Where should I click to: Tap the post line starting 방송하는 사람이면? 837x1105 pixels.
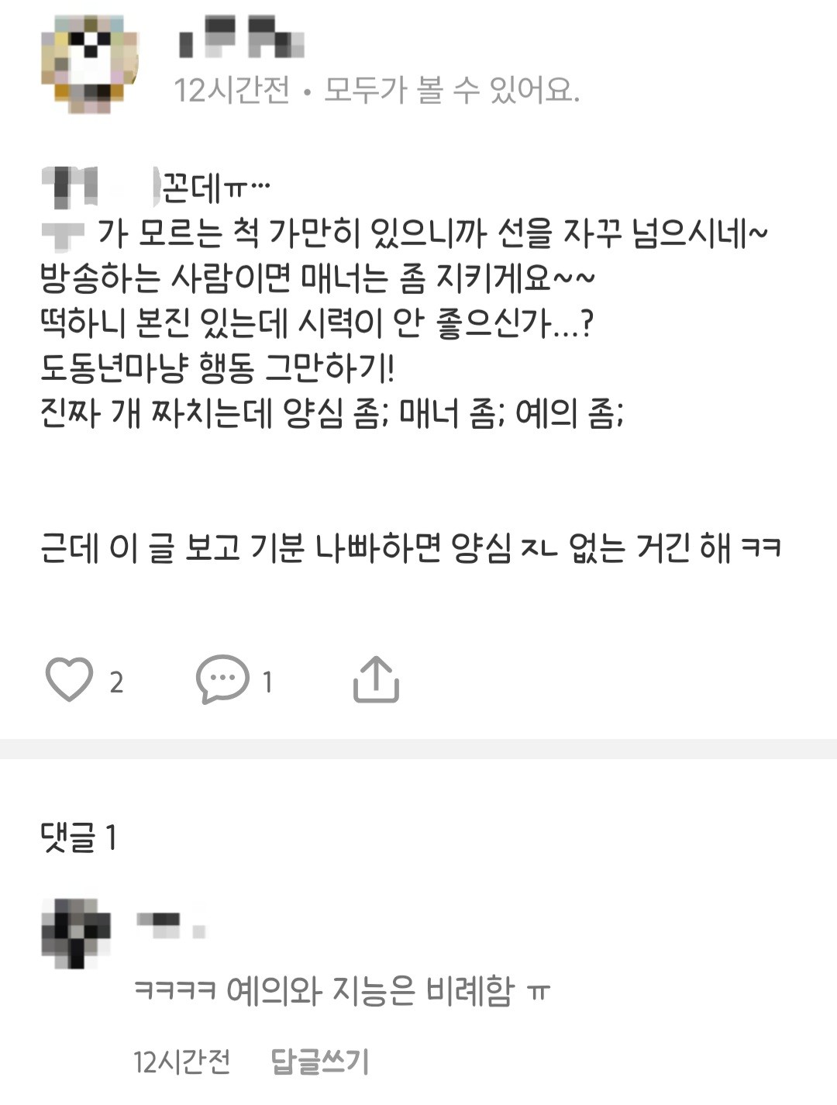(x=318, y=278)
